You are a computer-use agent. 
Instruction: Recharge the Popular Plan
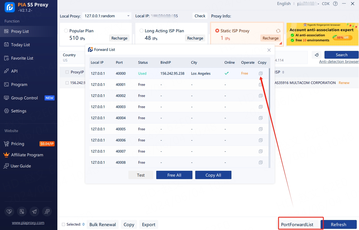coord(119,38)
